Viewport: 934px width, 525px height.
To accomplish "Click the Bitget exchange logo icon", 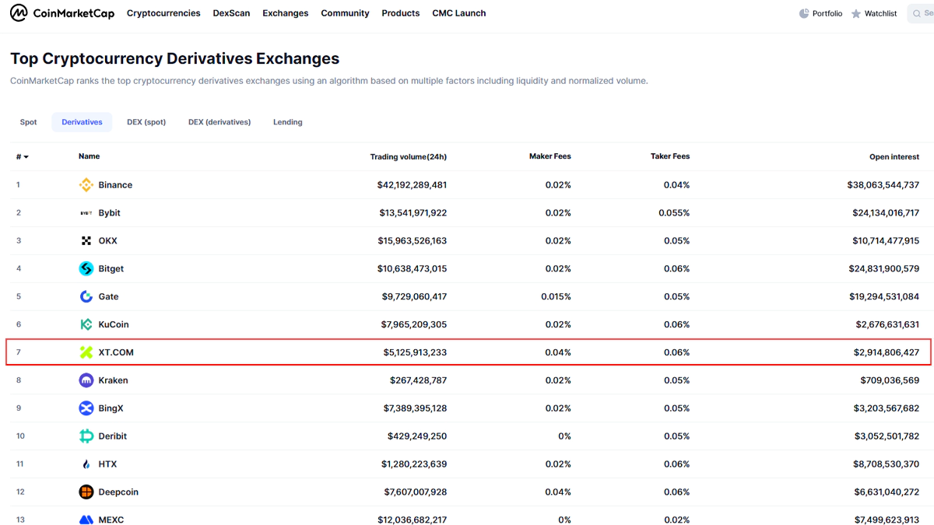I will coord(86,269).
